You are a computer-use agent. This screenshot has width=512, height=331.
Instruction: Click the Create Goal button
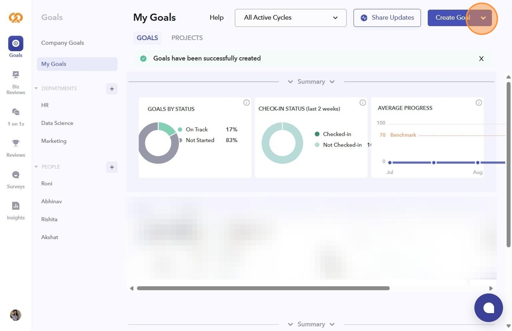pos(452,18)
